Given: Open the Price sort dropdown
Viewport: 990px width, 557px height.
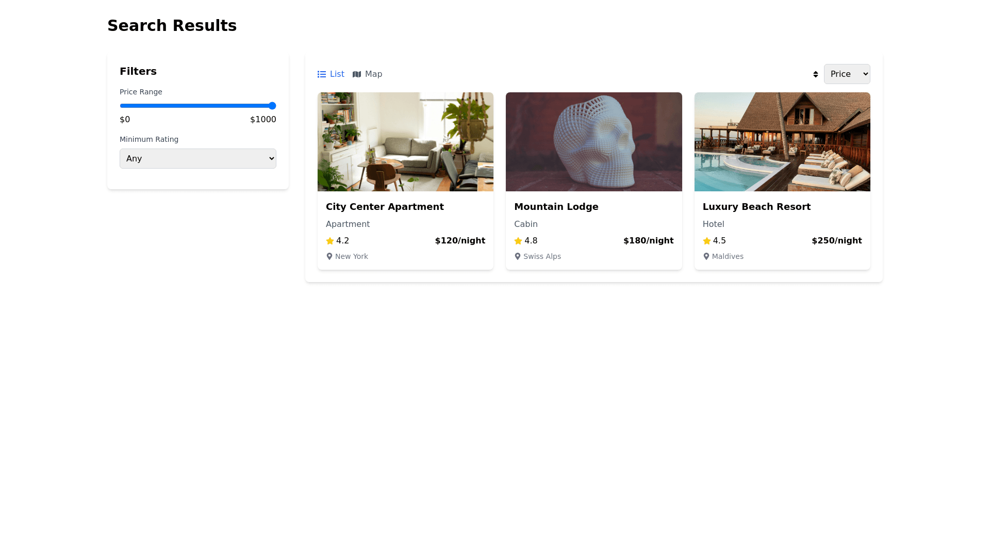Looking at the screenshot, I should [x=847, y=74].
